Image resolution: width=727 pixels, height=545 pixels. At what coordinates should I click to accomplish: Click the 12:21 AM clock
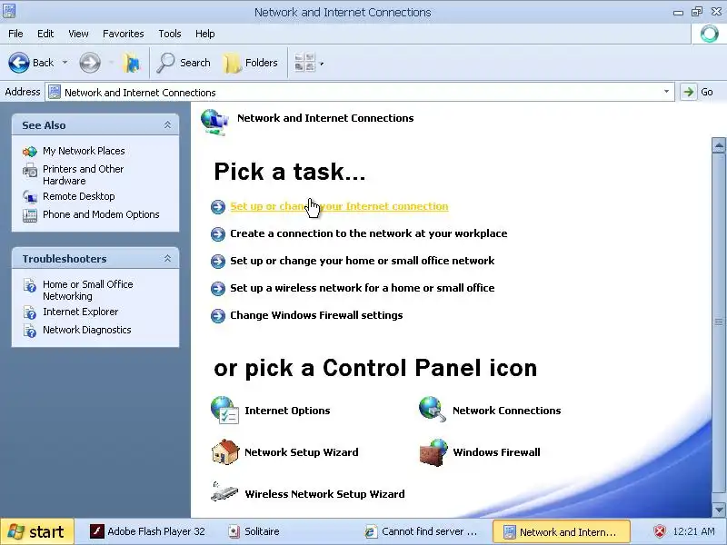click(693, 531)
